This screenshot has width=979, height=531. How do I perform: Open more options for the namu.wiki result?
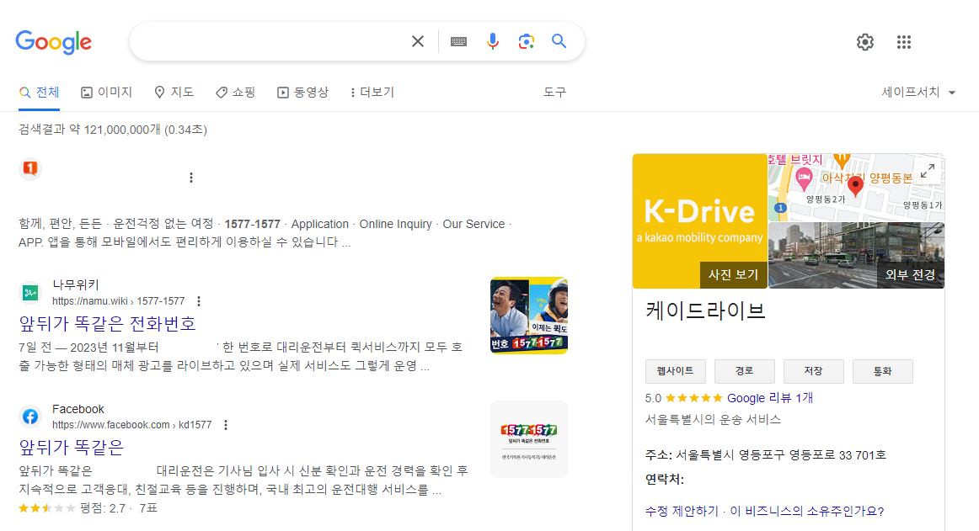[x=199, y=301]
